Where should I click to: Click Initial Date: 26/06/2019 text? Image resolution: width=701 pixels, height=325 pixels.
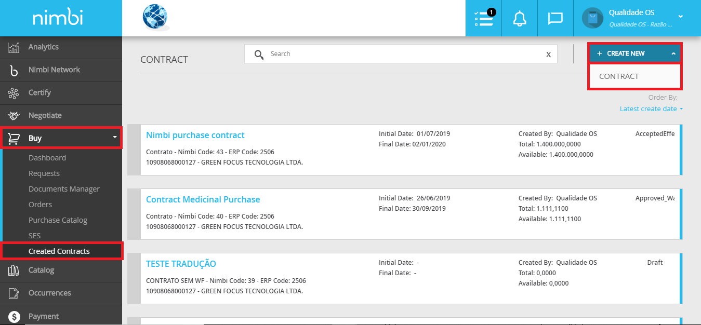click(x=414, y=198)
